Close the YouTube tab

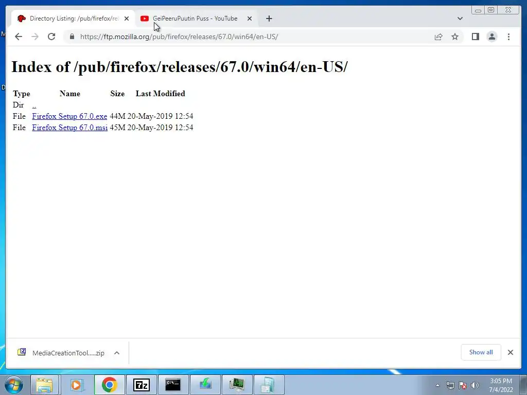[250, 19]
